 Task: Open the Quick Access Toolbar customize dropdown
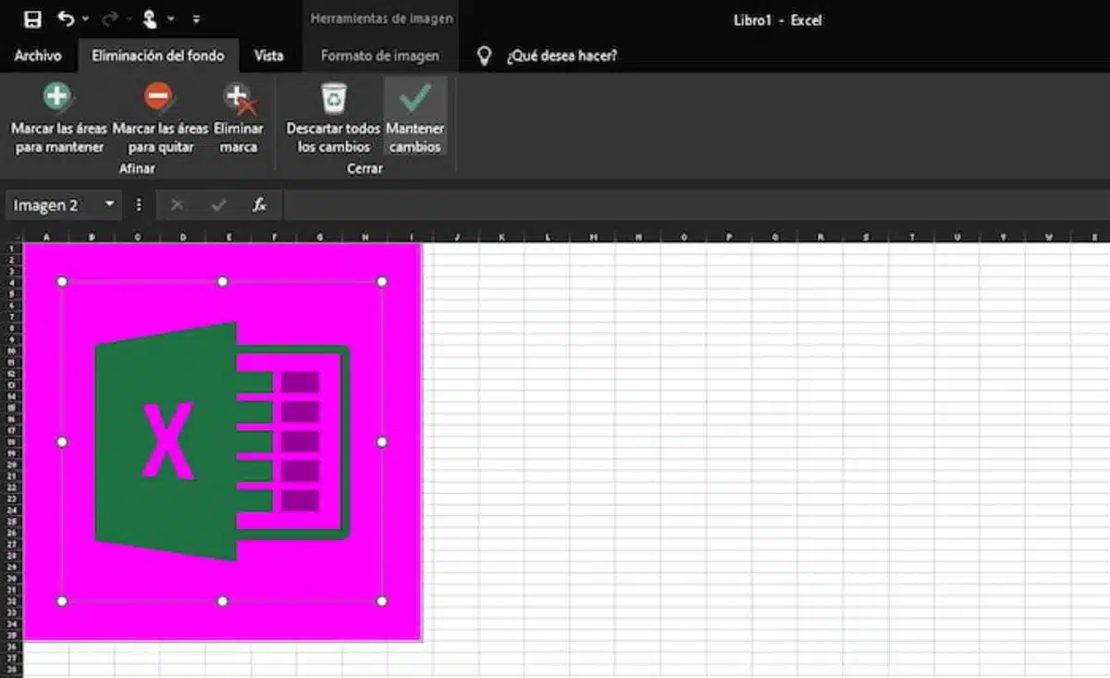tap(196, 18)
